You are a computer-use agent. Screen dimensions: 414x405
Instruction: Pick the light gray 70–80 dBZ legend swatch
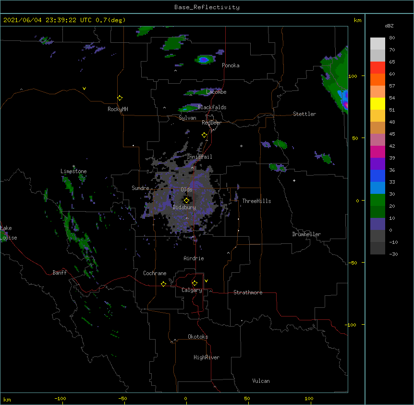(377, 44)
